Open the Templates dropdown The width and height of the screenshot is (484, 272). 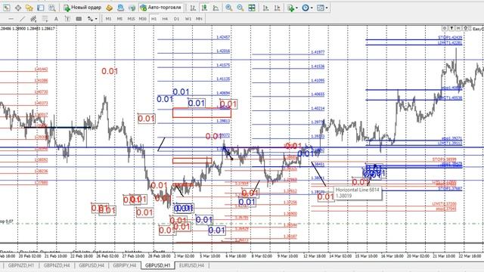point(322,8)
